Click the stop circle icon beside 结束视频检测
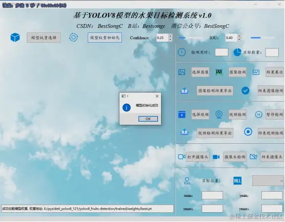Viewport: 285px width, 222px height. (248, 132)
